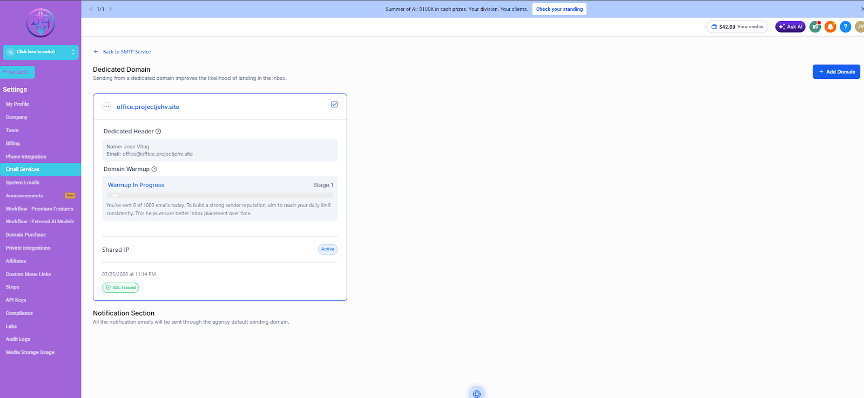Click the SSL Issued badge
The width and height of the screenshot is (864, 398).
120,288
